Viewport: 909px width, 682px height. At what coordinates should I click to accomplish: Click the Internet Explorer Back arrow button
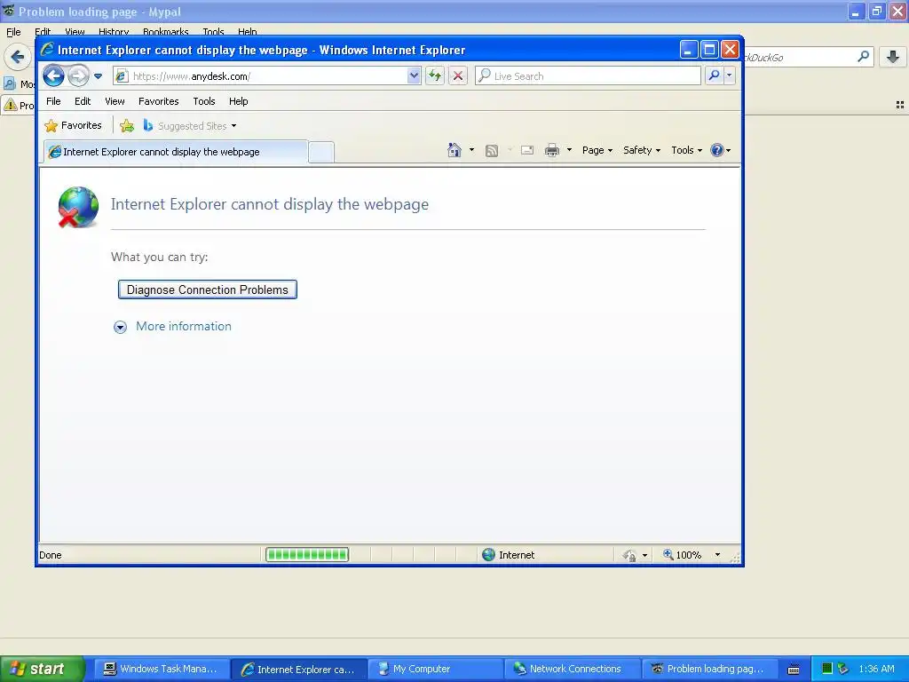tap(54, 75)
